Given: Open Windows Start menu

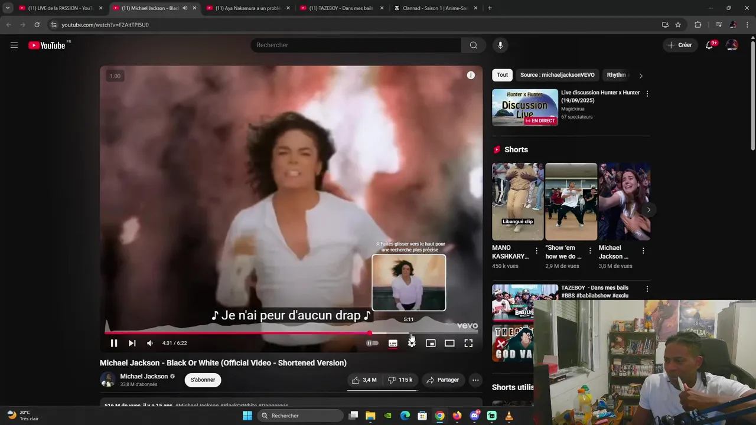Looking at the screenshot, I should 247,416.
